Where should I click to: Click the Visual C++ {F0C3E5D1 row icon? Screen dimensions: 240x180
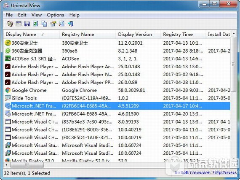pyautogui.click(x=8, y=137)
